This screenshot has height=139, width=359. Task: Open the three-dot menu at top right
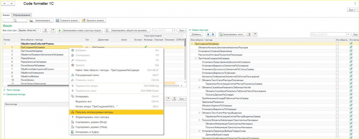pos(354,4)
